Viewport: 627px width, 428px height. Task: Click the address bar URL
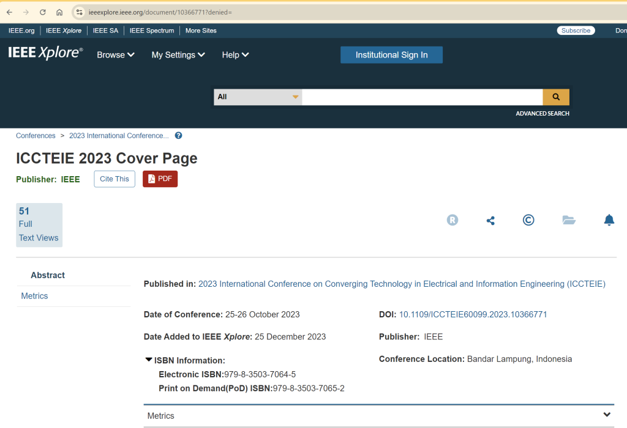[x=160, y=12]
